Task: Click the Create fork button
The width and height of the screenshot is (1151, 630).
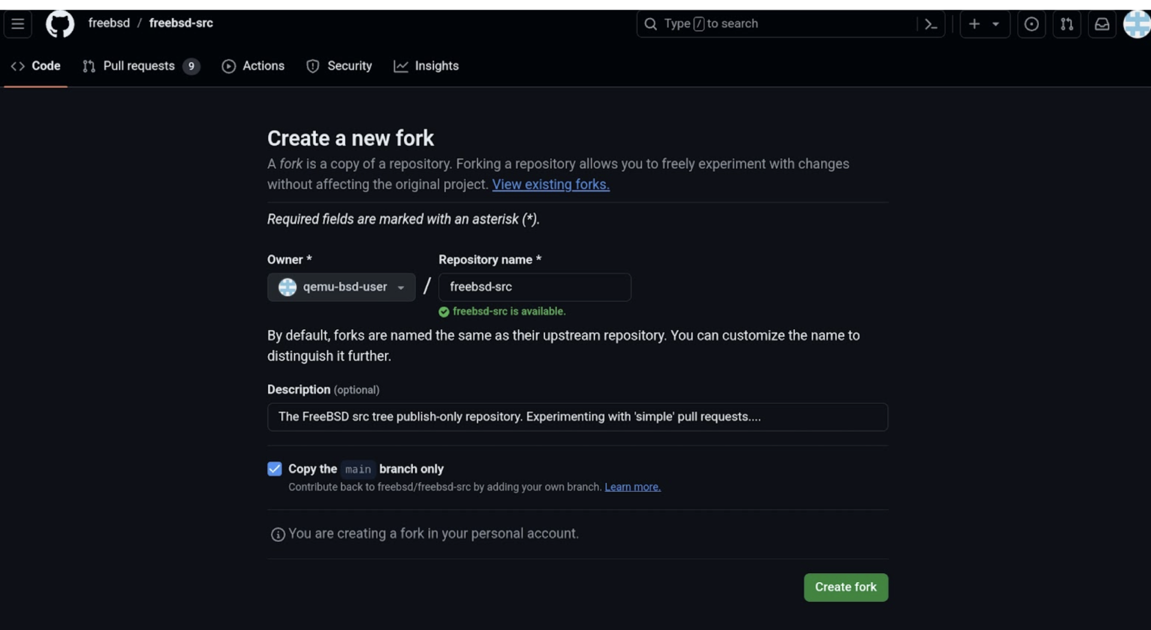Action: click(x=845, y=587)
